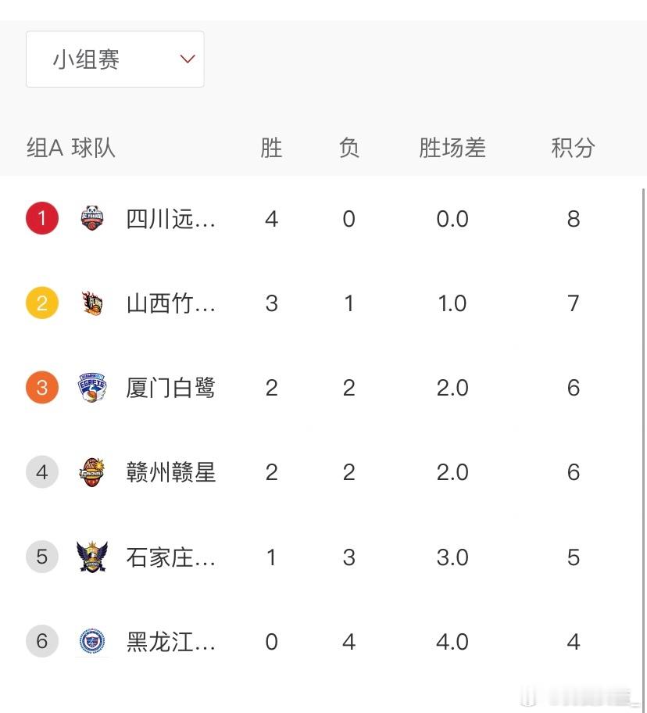The image size is (647, 713).
Task: Click the red rank 1 badge
Action: pos(41,218)
